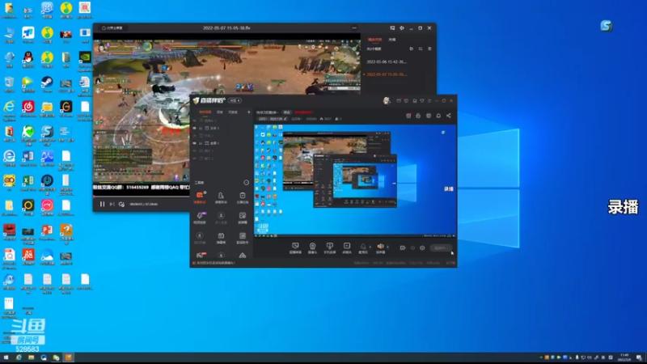Screen dimensions: 647x364
Task: Open the clipboard tool in toolbox top row
Action: pyautogui.click(x=242, y=197)
